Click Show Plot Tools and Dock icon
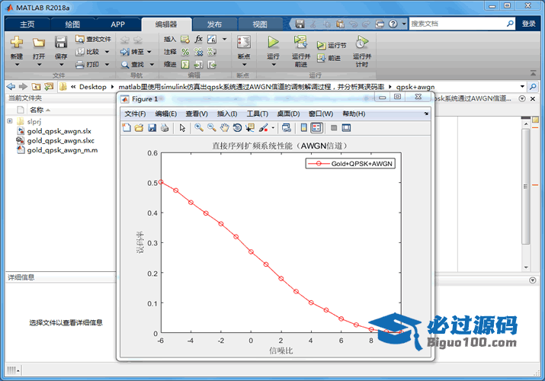The height and width of the screenshot is (381, 545). 346,128
